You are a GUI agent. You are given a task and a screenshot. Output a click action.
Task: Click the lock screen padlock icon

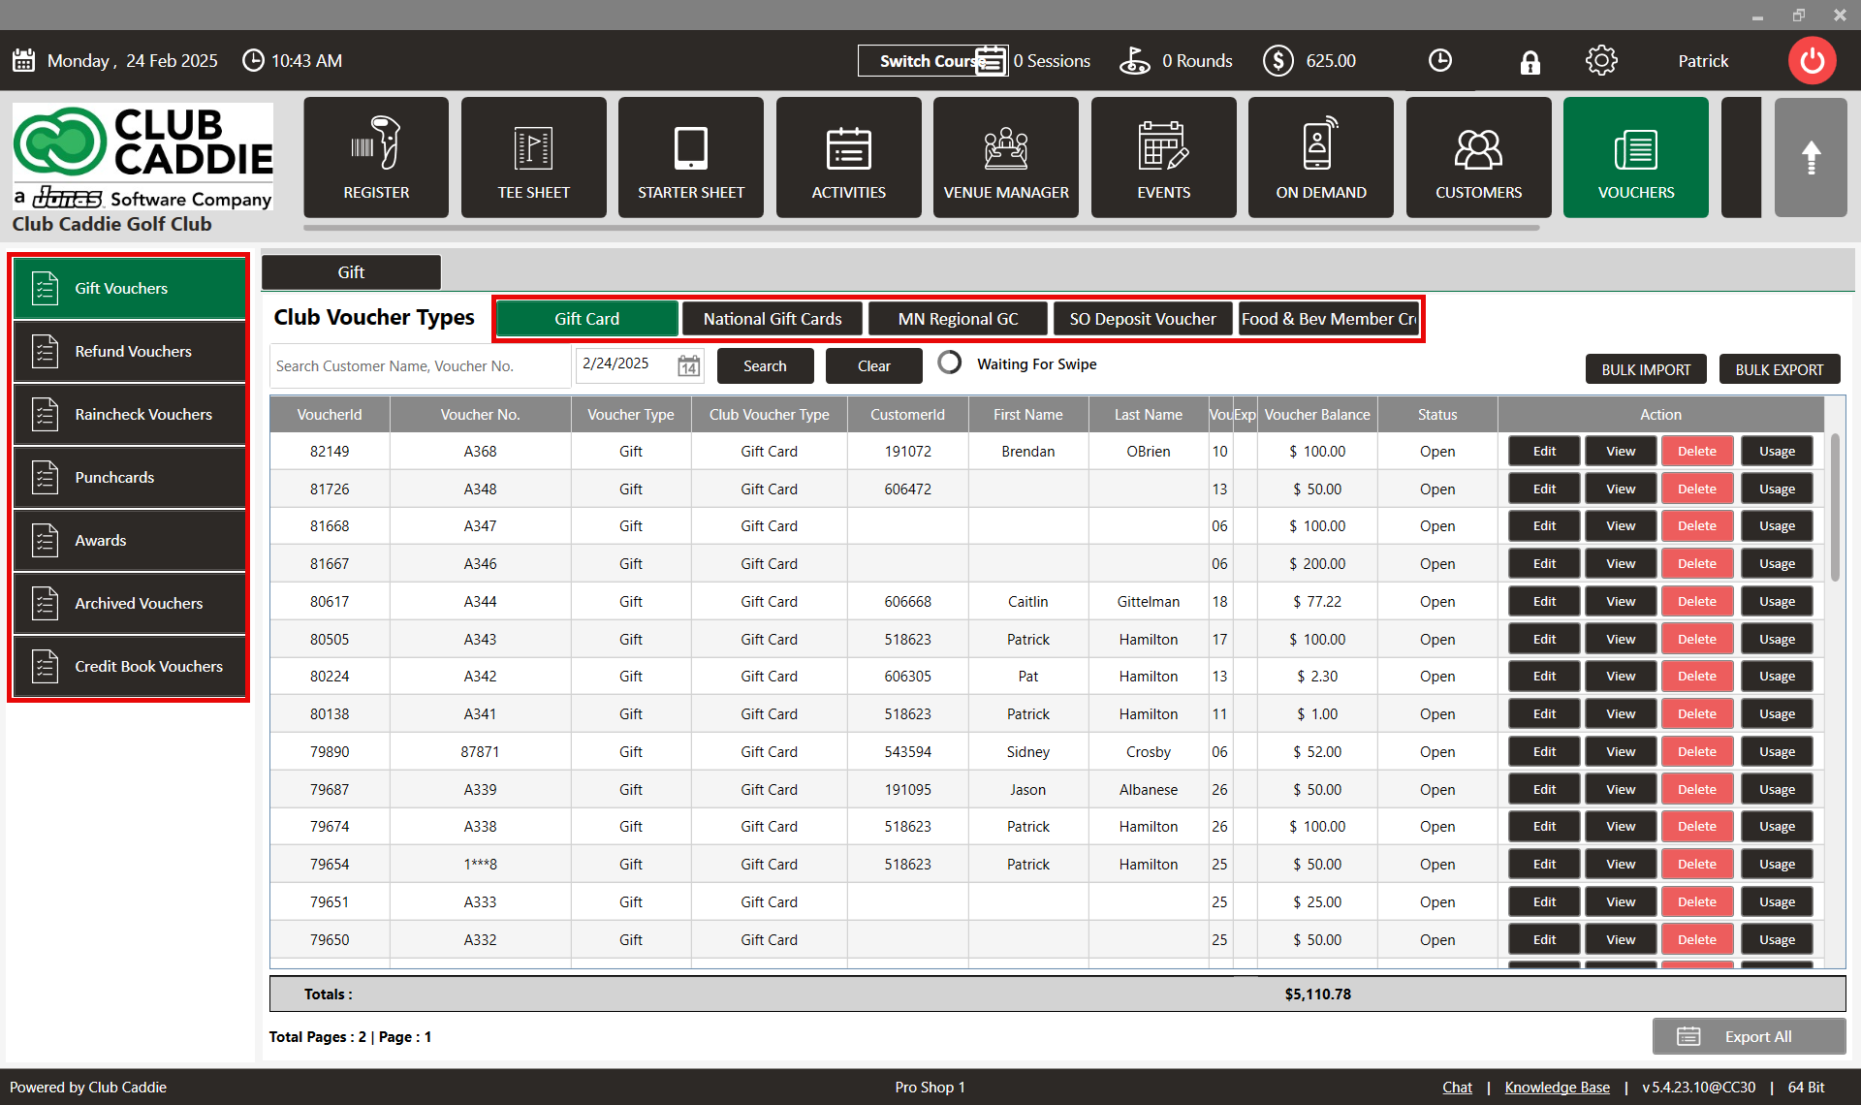[x=1530, y=62]
